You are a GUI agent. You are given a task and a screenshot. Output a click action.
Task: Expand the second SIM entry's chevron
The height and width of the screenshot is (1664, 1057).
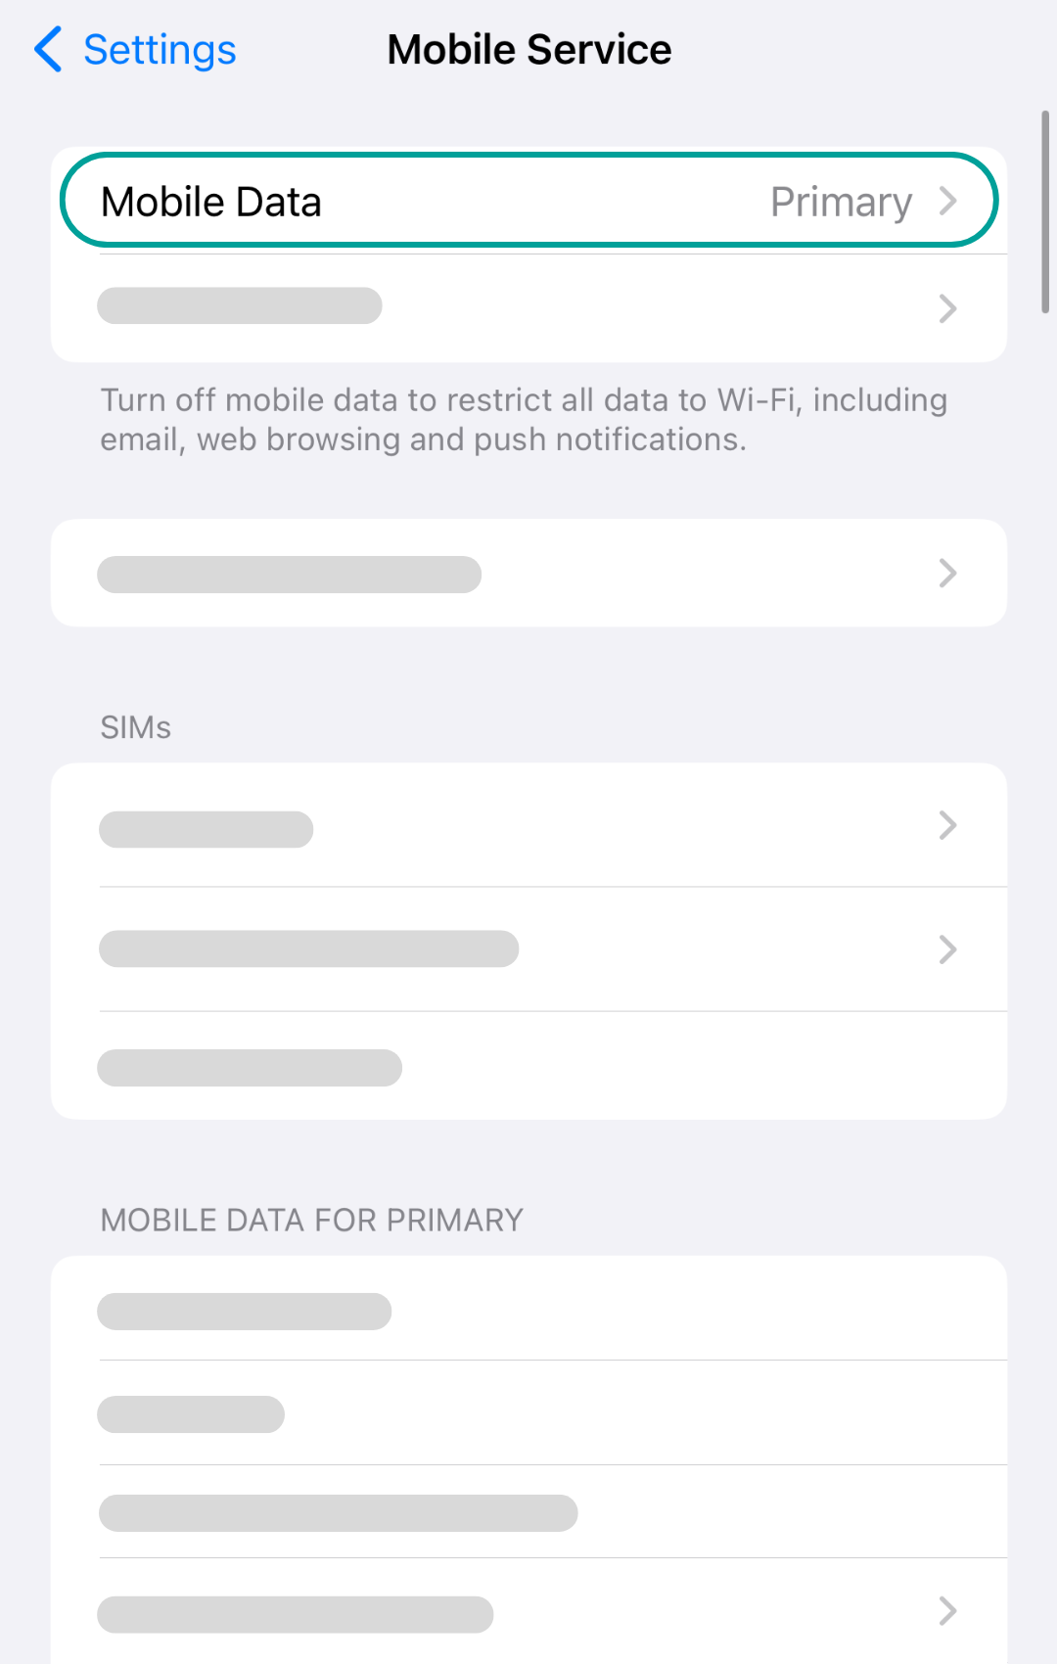(x=947, y=949)
